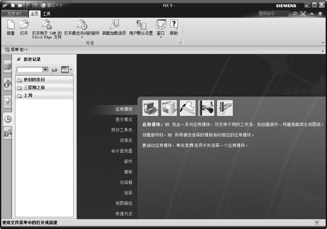Click the history filter text field
The width and height of the screenshot is (327, 229).
click(x=30, y=70)
